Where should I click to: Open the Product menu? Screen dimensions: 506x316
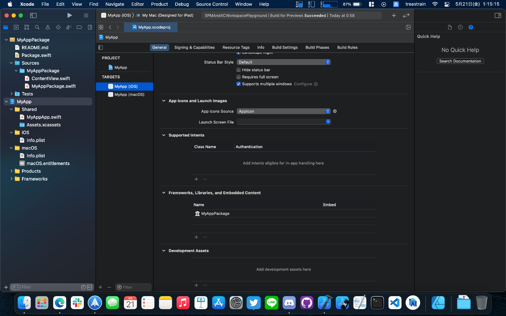pyautogui.click(x=159, y=4)
